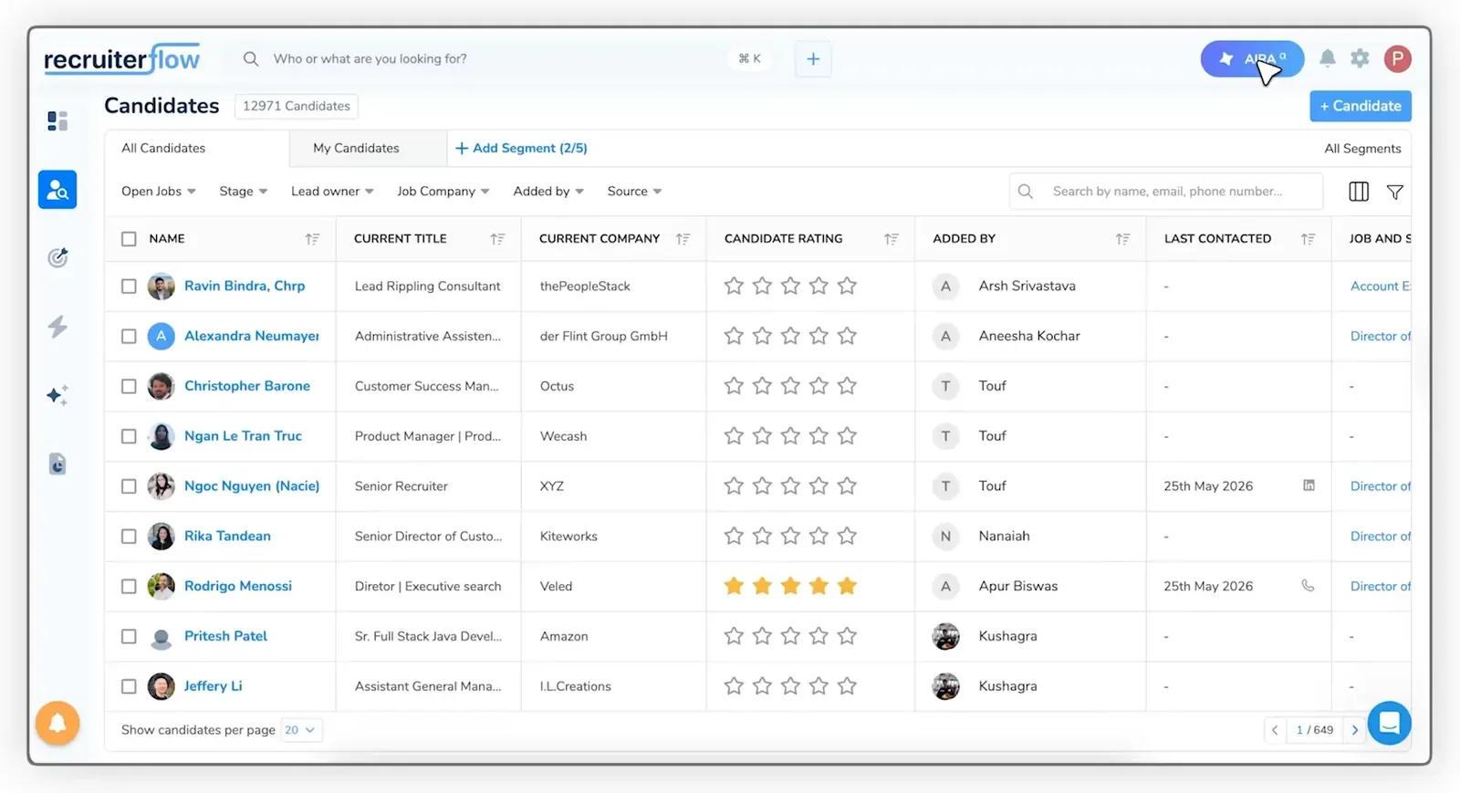This screenshot has height=793, width=1460.
Task: Open the Candidates icon in left sidebar
Action: point(57,190)
